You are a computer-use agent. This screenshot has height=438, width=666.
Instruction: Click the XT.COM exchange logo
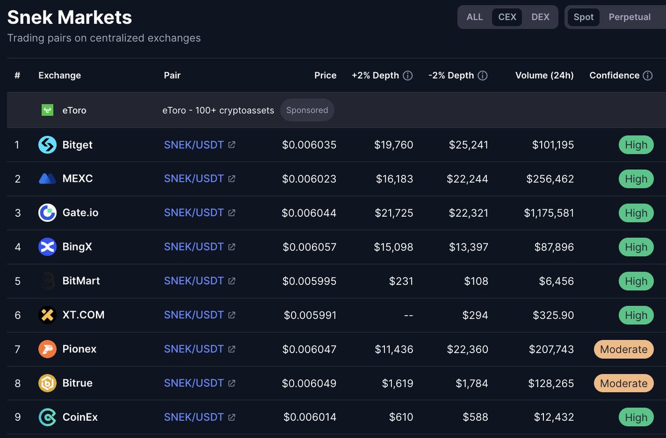[47, 315]
